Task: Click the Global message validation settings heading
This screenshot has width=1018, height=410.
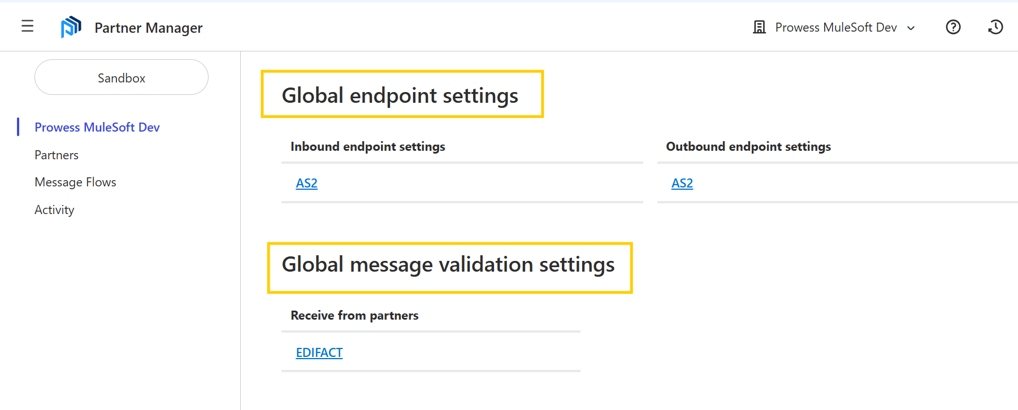Action: [x=448, y=264]
